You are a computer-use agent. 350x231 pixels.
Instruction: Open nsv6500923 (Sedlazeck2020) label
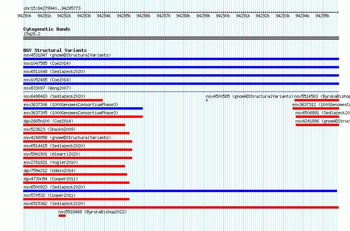coord(54,187)
